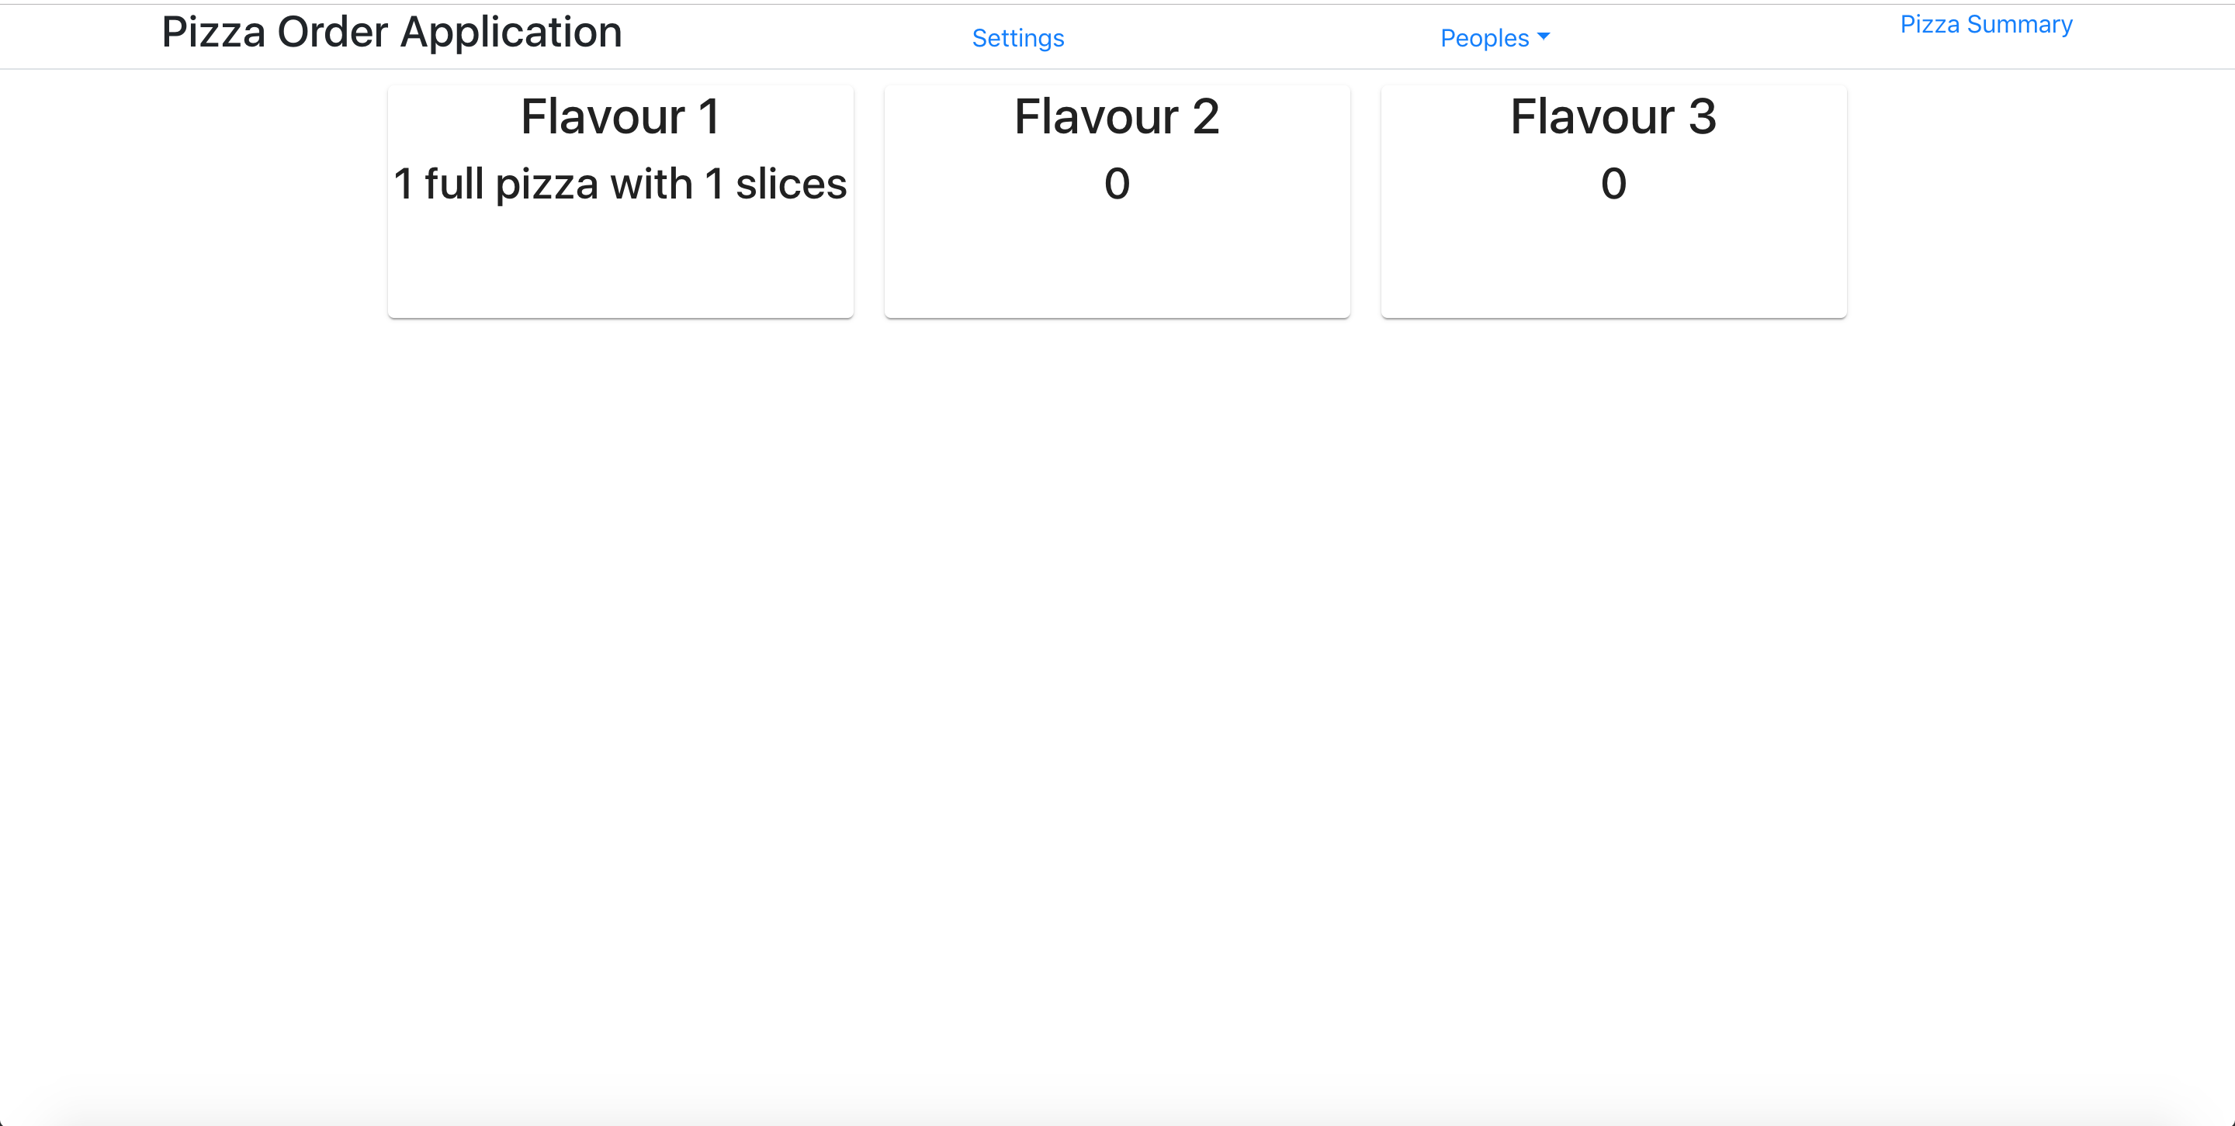This screenshot has width=2235, height=1126.
Task: Select the Flavour 1 card
Action: 620,201
